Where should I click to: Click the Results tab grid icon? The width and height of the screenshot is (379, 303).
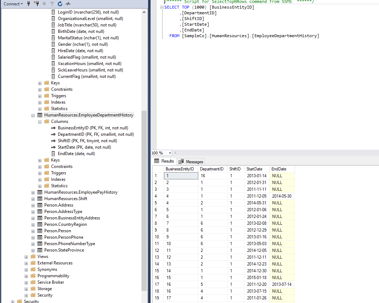(156, 161)
